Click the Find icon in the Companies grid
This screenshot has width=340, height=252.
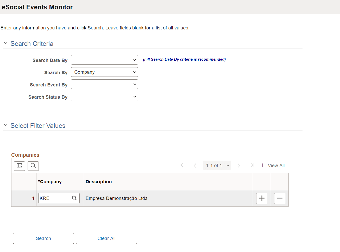(33, 166)
